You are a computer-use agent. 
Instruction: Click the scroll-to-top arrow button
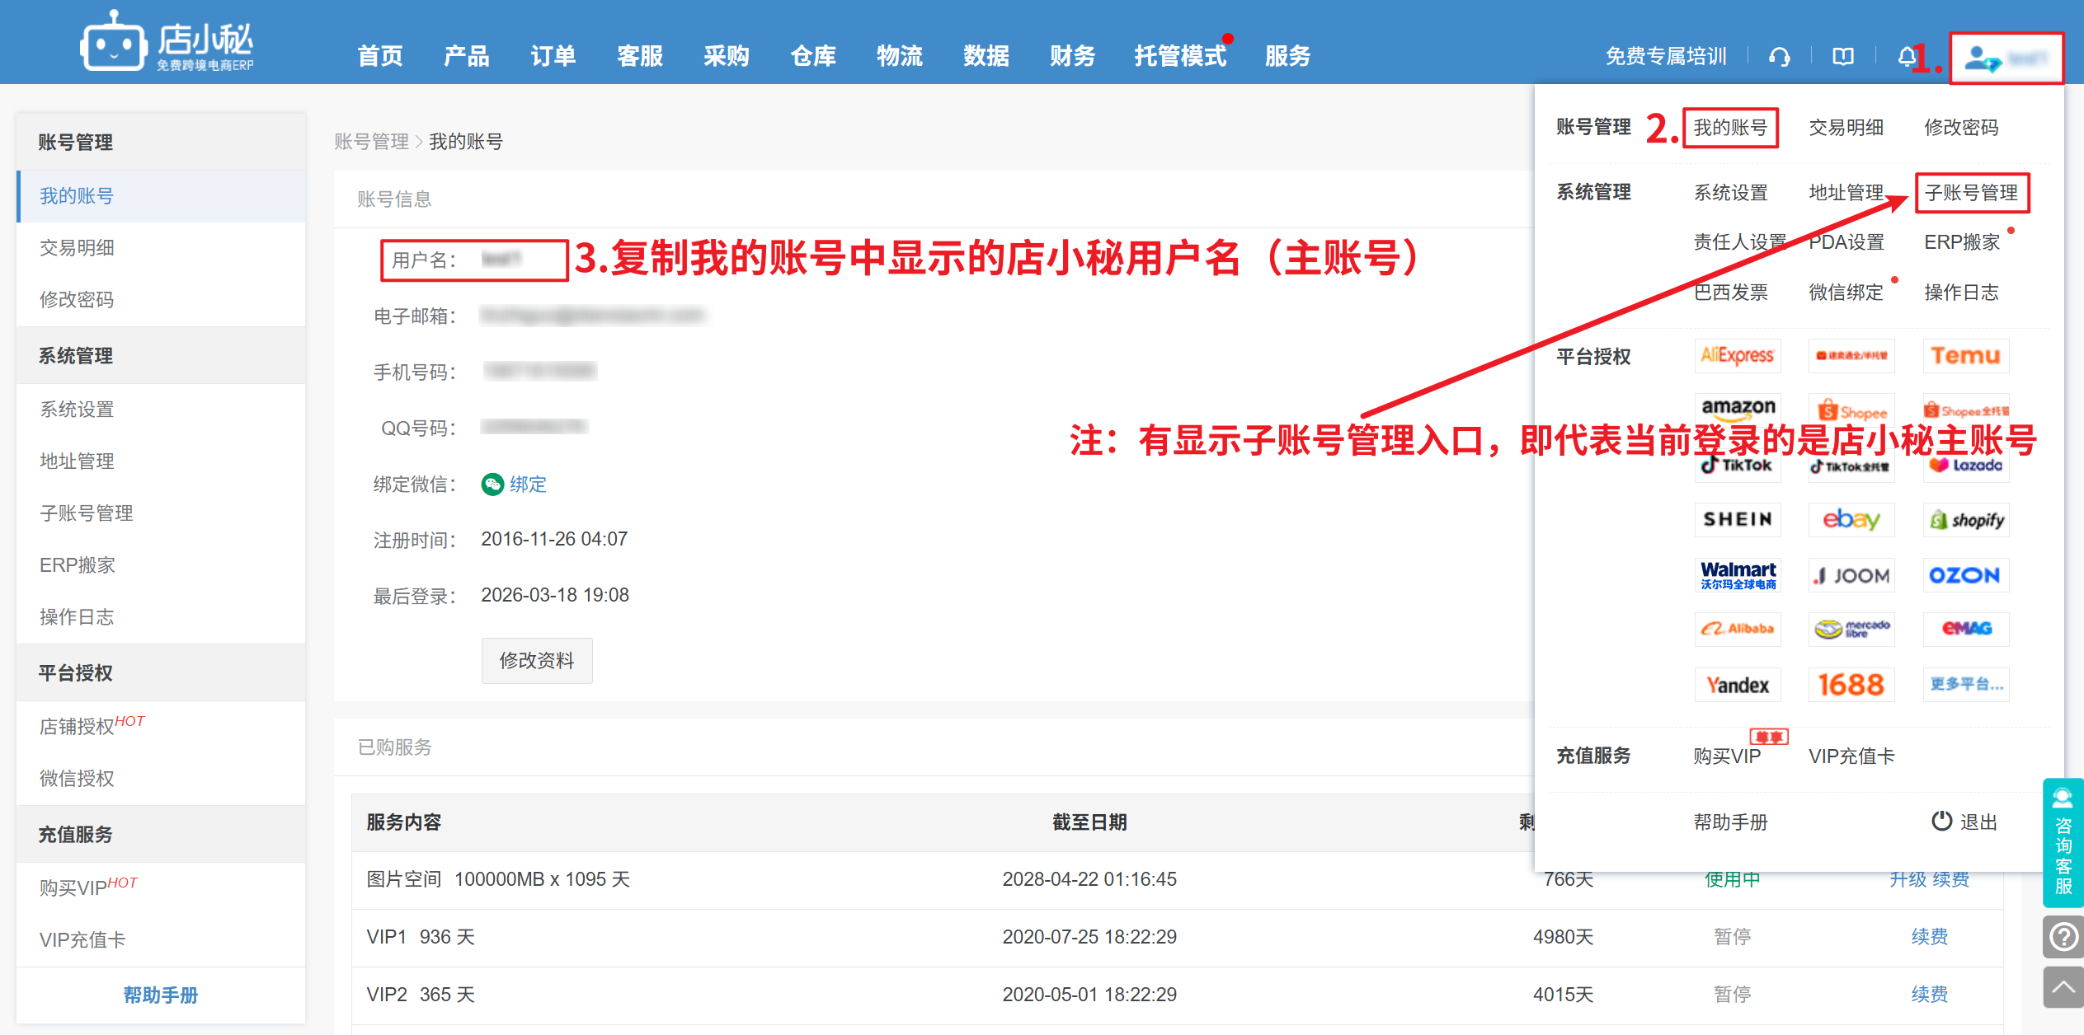pos(2063,987)
